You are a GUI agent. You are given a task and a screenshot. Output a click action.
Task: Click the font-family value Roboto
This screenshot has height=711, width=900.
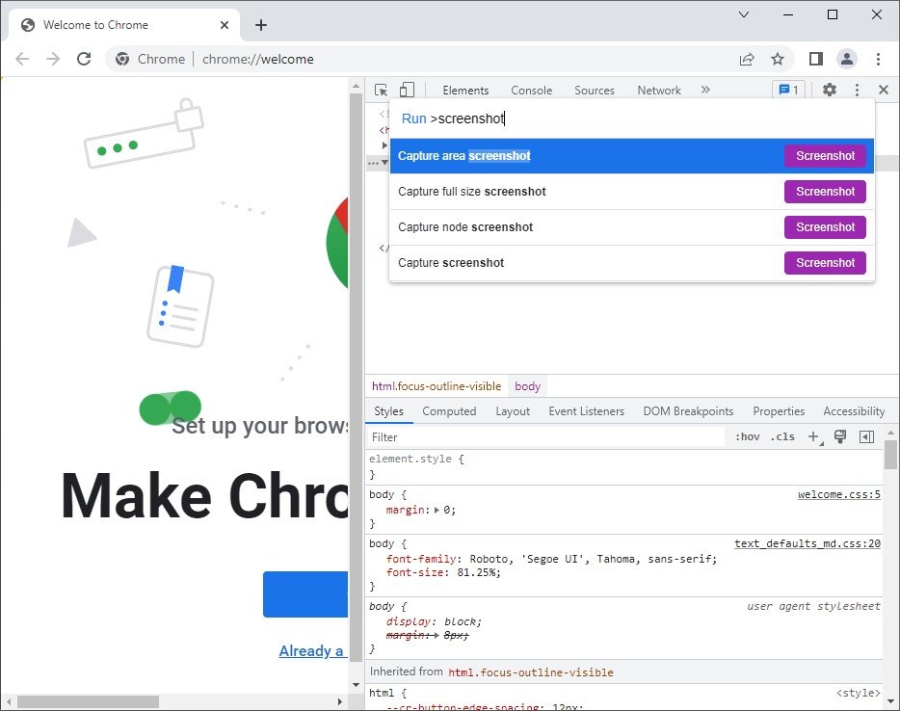pos(489,559)
